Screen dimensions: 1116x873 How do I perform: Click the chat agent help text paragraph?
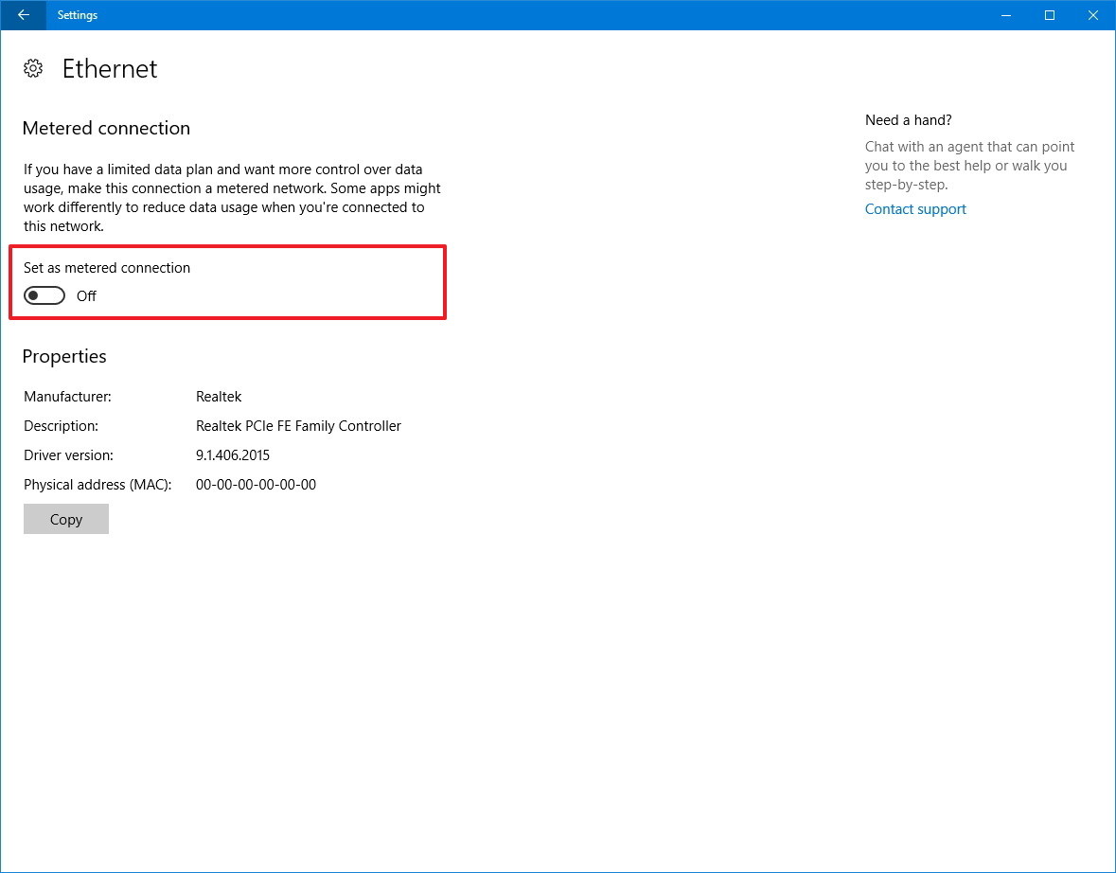pos(968,165)
